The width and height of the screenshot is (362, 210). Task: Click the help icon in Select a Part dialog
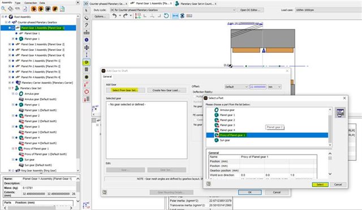(x=209, y=184)
